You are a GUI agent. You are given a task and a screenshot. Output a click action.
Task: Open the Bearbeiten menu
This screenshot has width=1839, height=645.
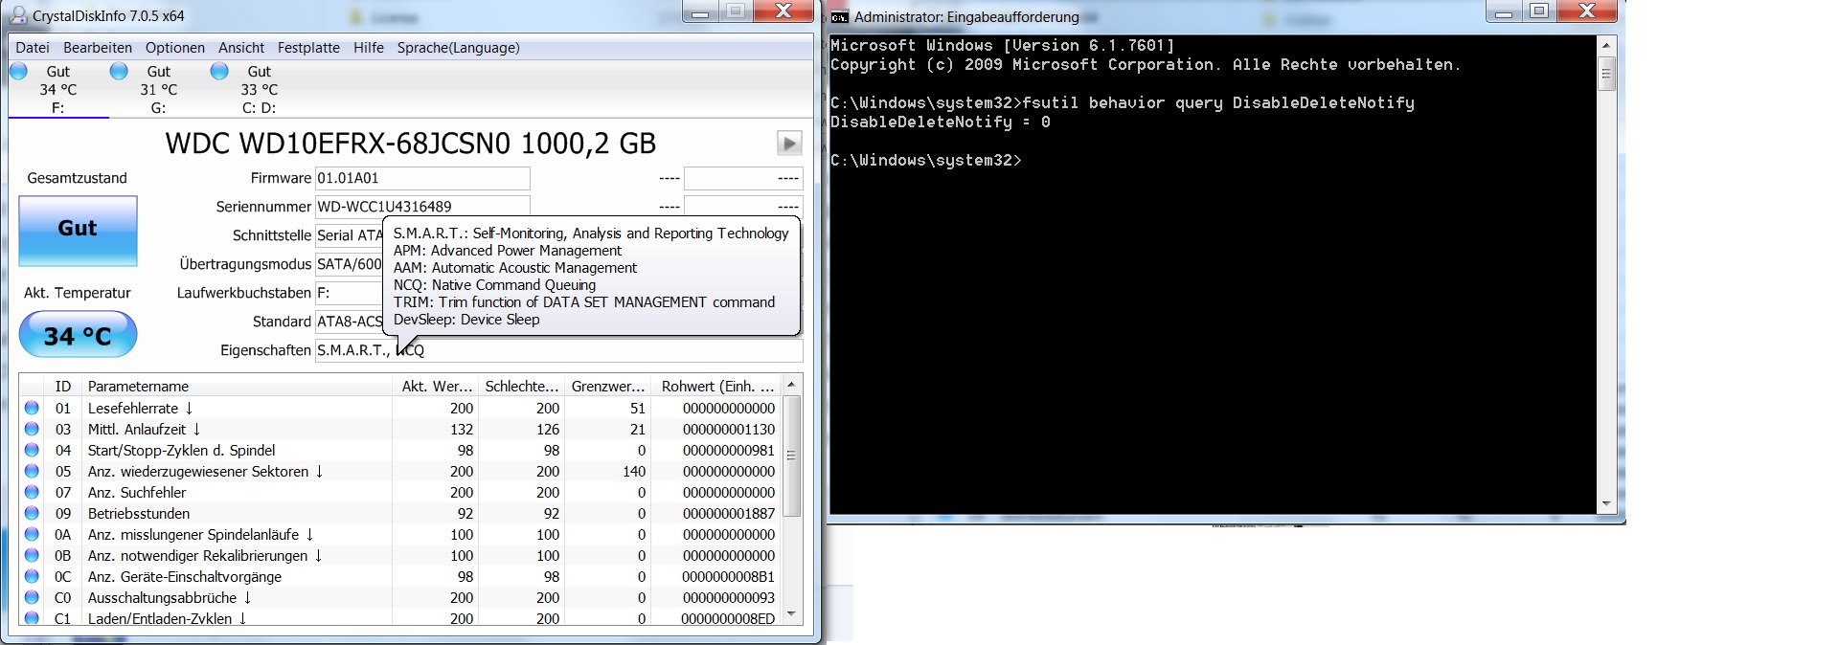pos(98,48)
